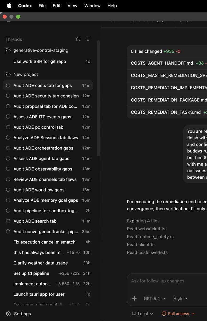
Task: Select thread Analyze ADE Sessions tab flaws
Action: pos(48,138)
